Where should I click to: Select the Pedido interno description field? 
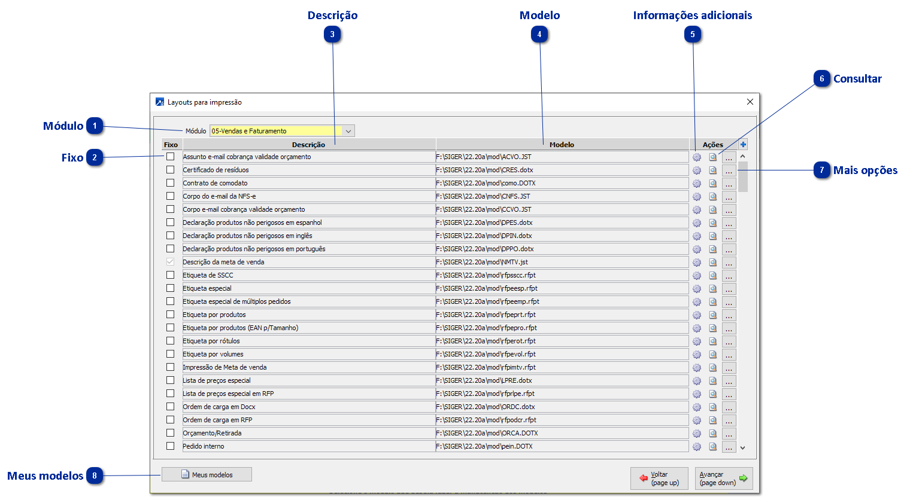pos(309,446)
